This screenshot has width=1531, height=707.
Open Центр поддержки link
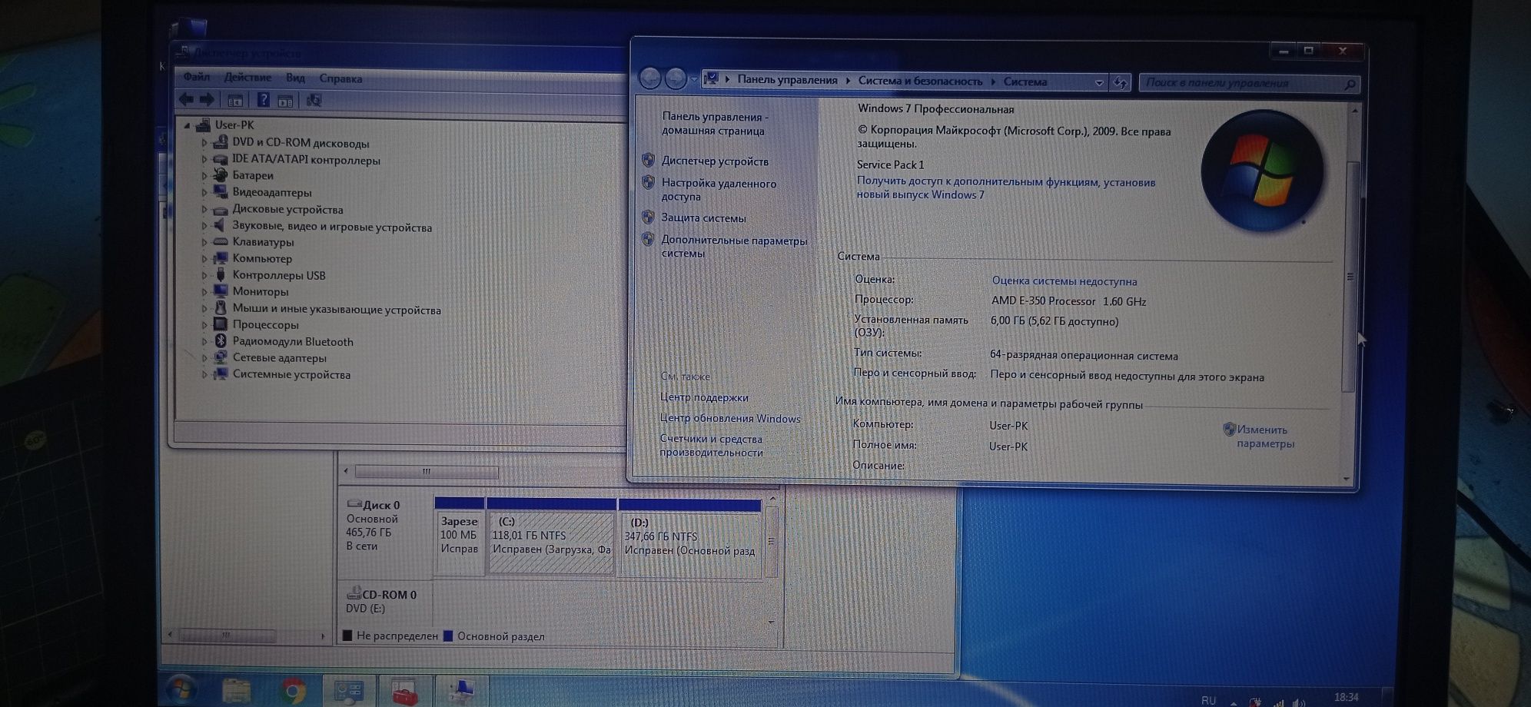(704, 397)
